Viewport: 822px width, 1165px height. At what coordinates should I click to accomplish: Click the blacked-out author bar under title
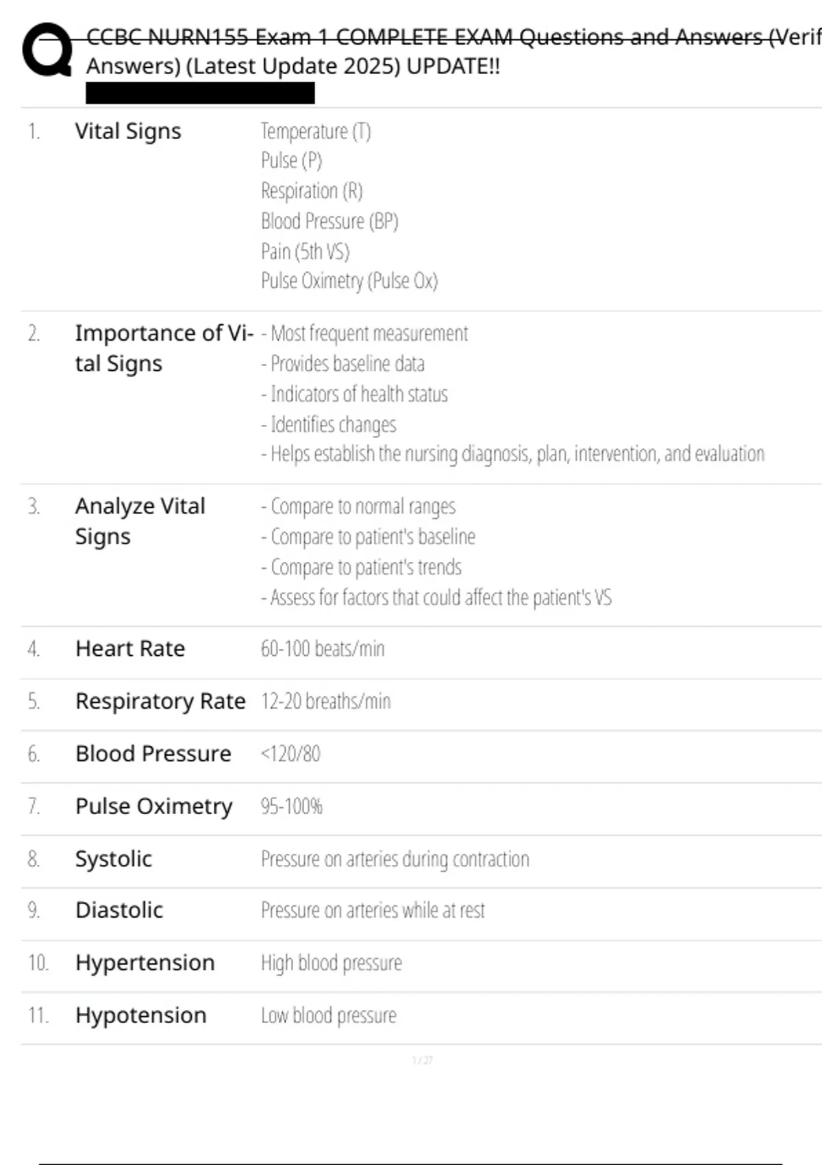200,93
